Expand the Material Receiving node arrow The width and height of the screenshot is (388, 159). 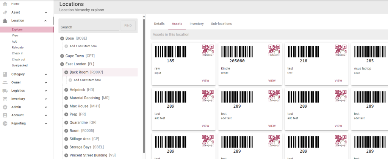coord(66,98)
